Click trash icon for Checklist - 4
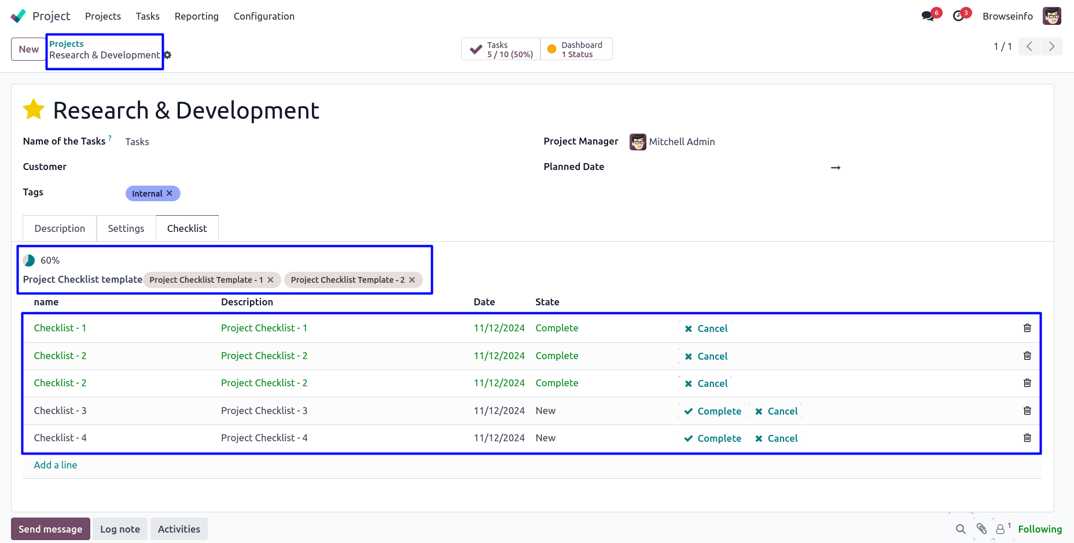1074x543 pixels. [x=1027, y=438]
